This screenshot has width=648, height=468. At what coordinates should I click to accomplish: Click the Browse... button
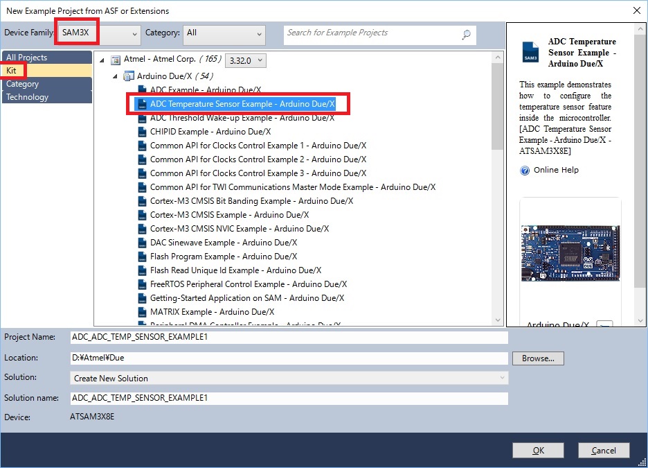click(x=538, y=358)
